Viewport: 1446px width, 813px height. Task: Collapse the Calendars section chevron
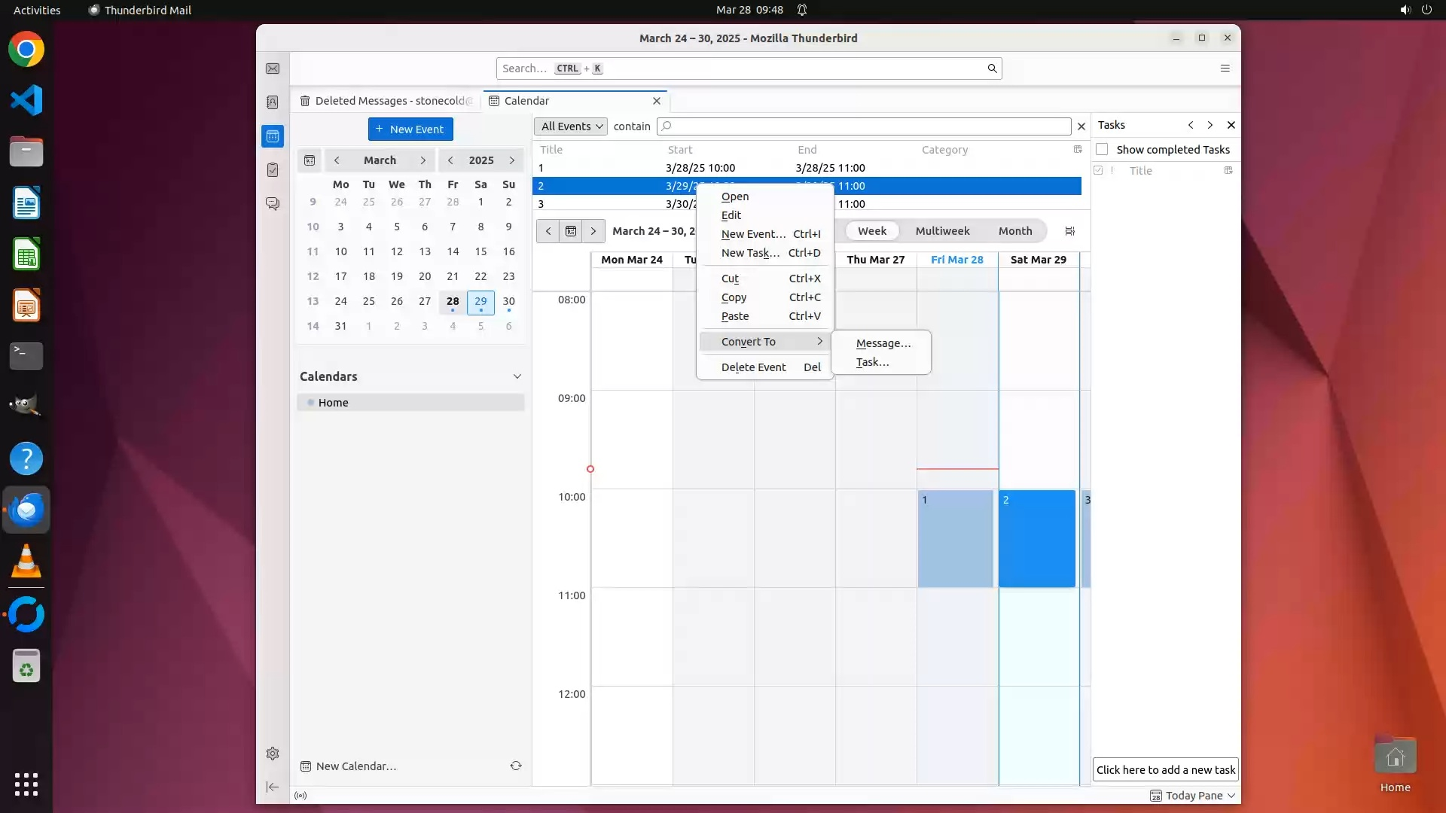[517, 376]
